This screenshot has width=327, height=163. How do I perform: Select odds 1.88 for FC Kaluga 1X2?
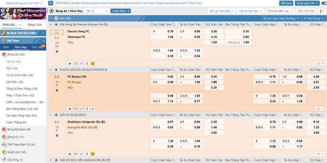coord(214,82)
